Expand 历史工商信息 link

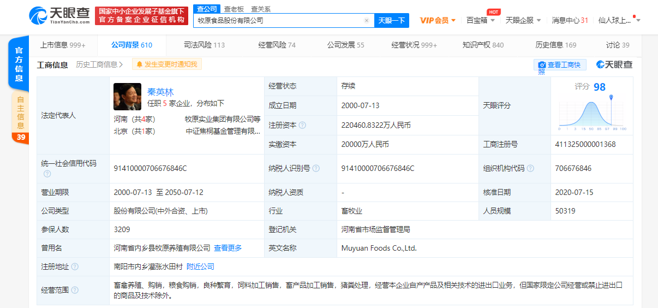tap(100, 64)
